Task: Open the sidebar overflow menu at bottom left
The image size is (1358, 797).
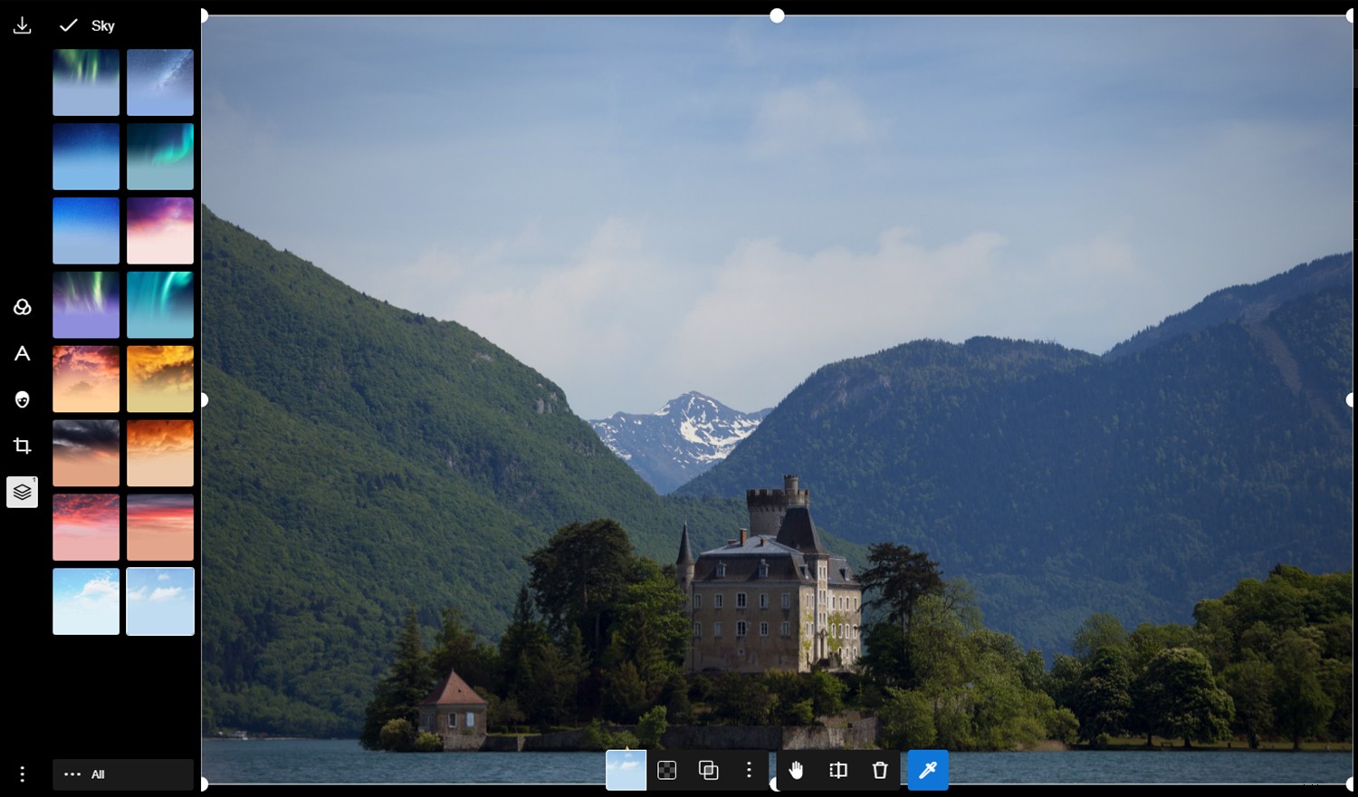Action: [22, 774]
